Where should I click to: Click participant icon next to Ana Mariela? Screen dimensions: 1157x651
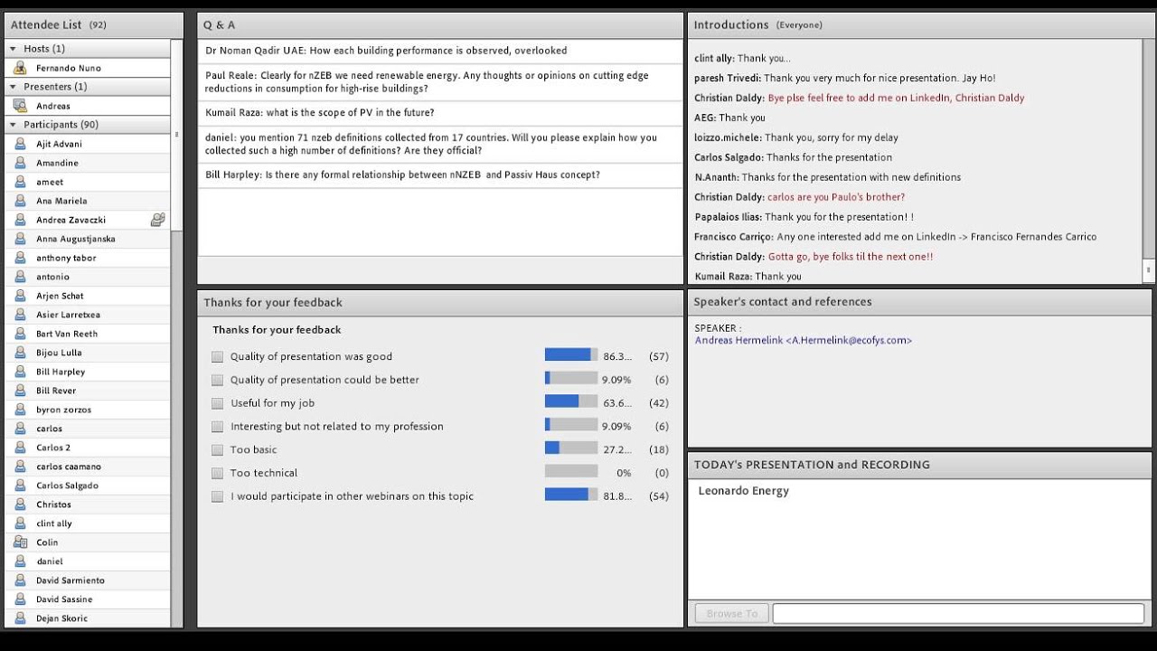(x=20, y=201)
